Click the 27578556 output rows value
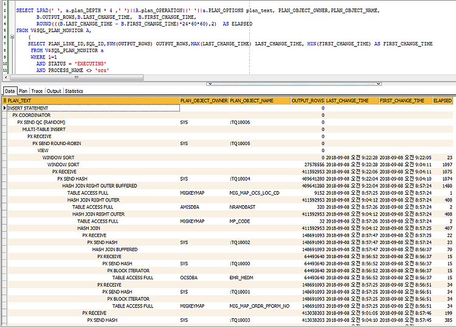The image size is (456, 328). (314, 164)
